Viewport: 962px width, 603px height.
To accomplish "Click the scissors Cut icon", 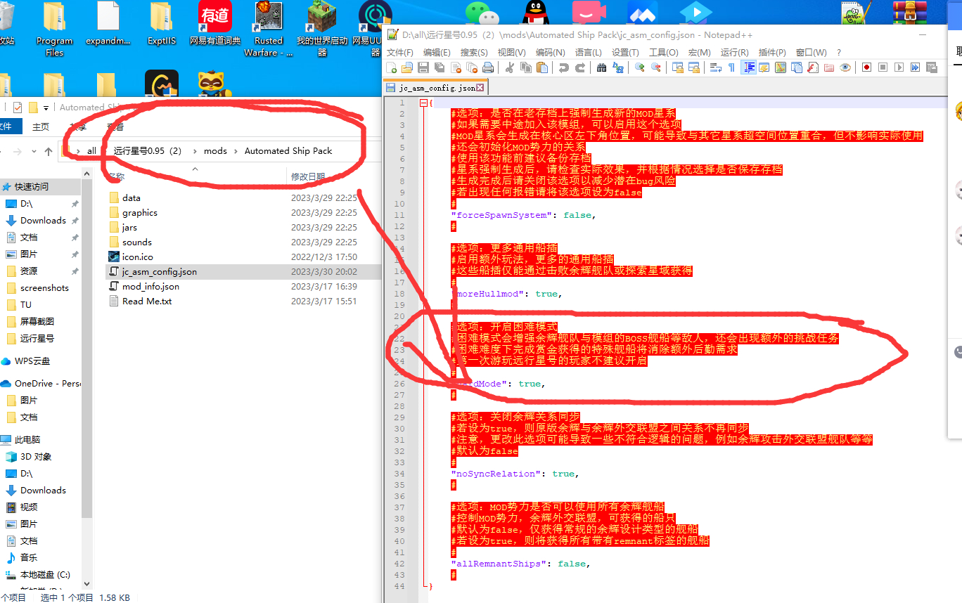I will [509, 67].
